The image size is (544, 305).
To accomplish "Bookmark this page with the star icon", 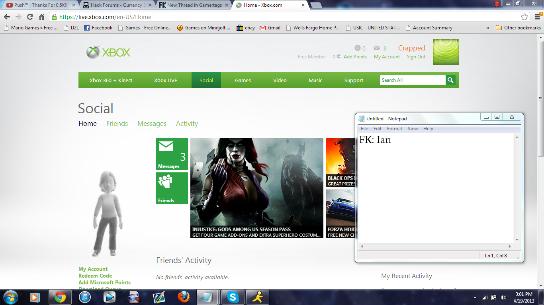I will pos(525,17).
